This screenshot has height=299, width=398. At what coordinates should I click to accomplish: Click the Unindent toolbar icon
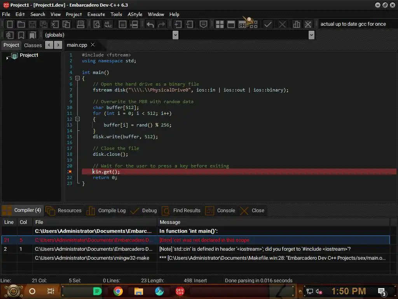point(189,25)
